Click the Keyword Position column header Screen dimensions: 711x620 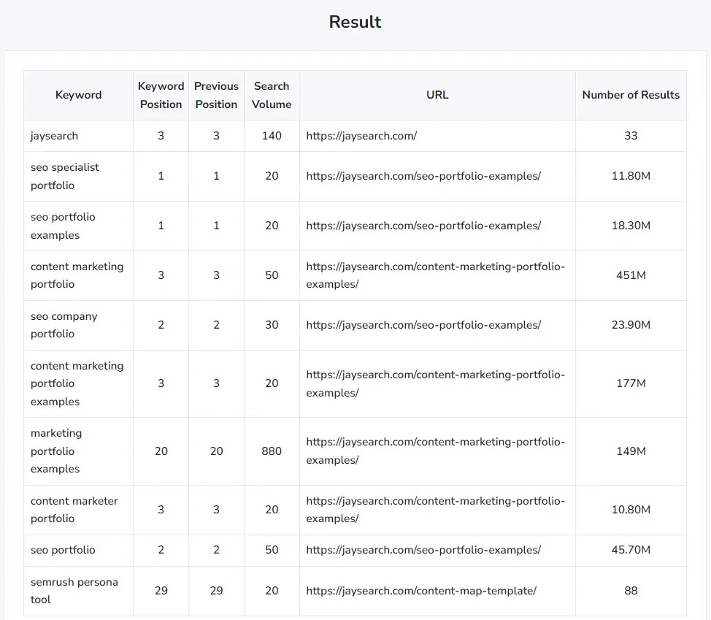pyautogui.click(x=161, y=95)
